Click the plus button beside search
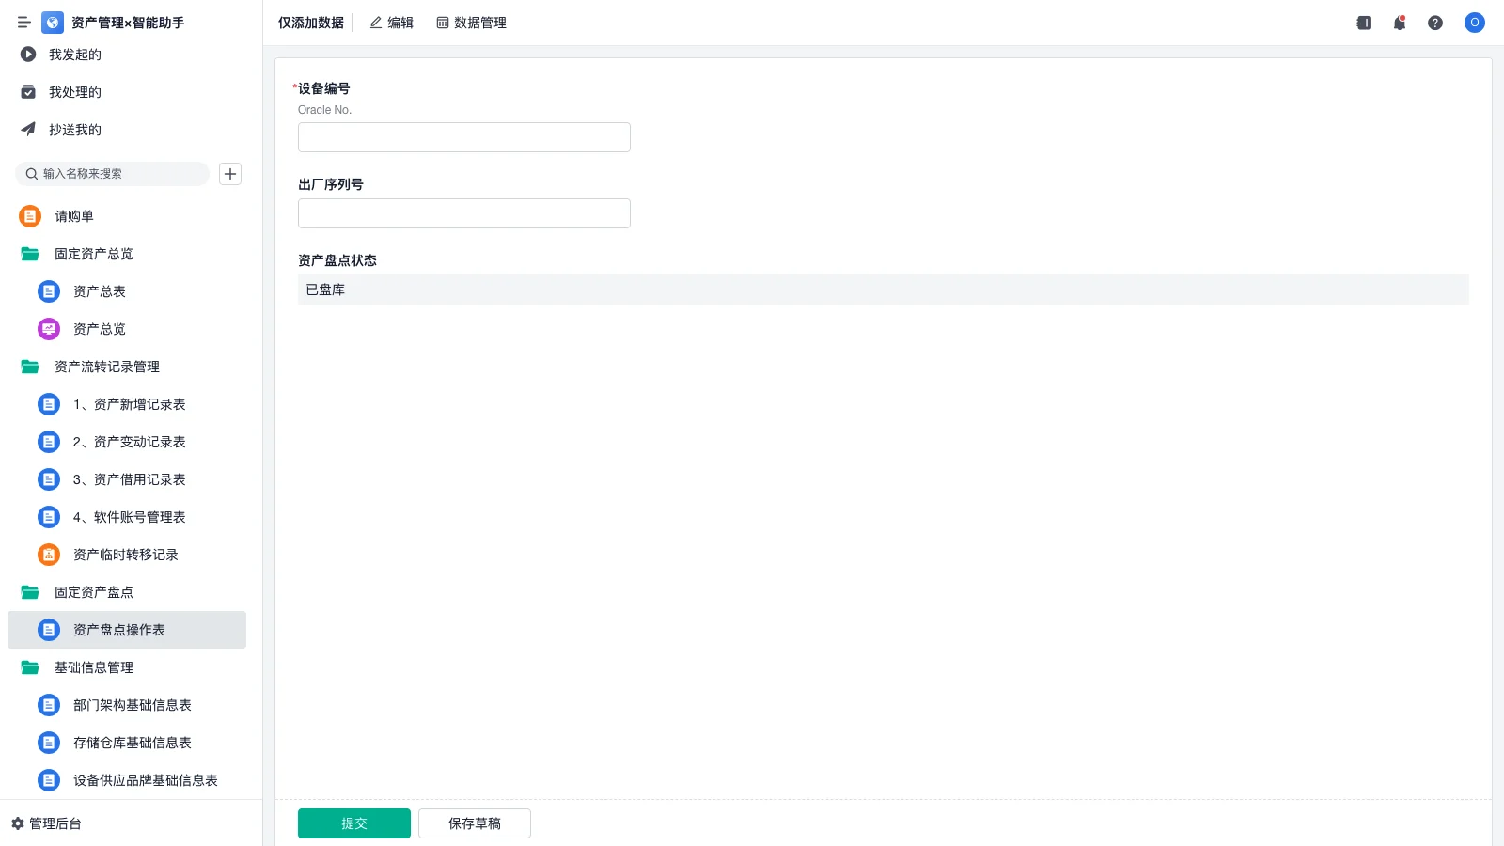 coord(230,174)
